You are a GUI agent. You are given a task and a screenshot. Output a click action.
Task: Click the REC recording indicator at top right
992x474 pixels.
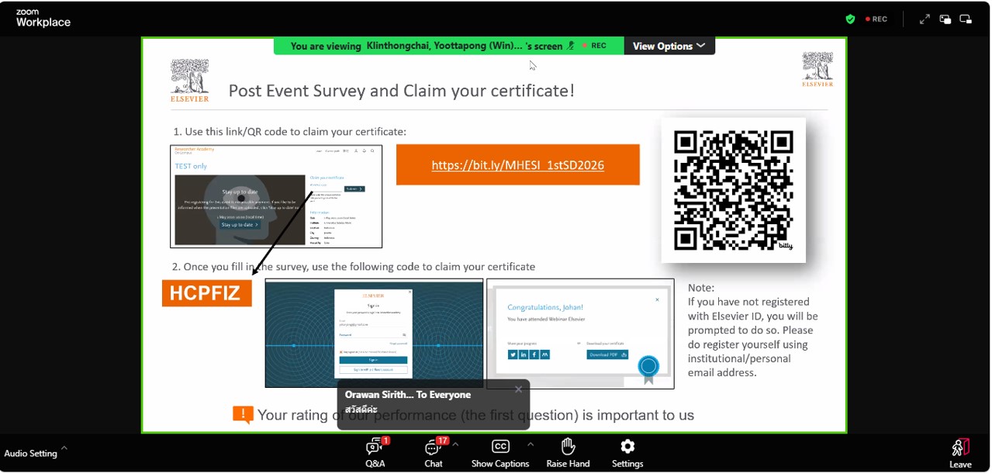click(x=876, y=19)
